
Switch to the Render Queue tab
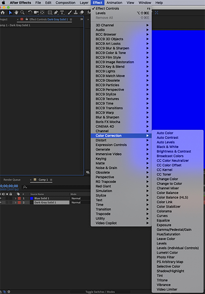12,180
